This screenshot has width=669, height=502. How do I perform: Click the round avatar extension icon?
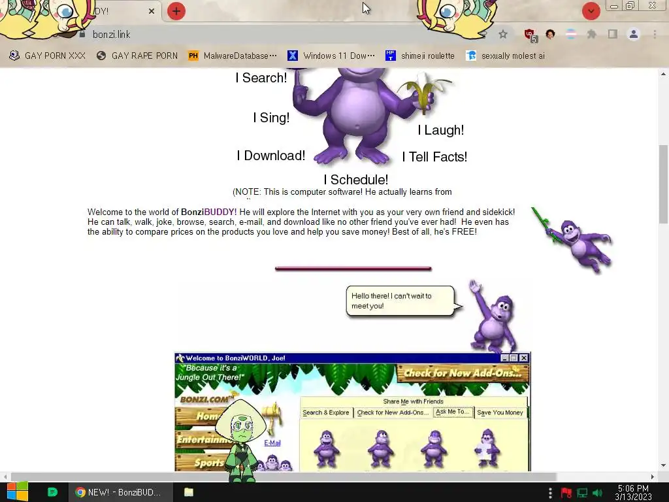click(x=550, y=34)
